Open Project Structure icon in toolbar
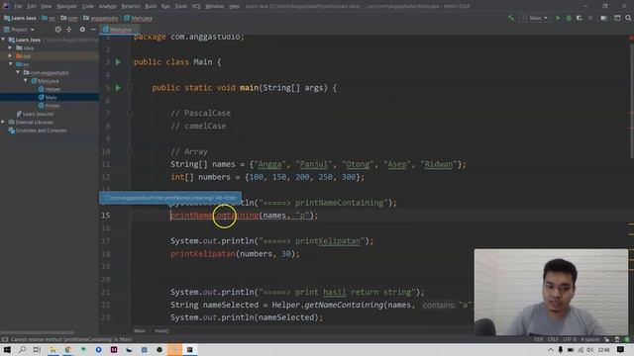Image resolution: width=634 pixels, height=356 pixels. click(603, 18)
